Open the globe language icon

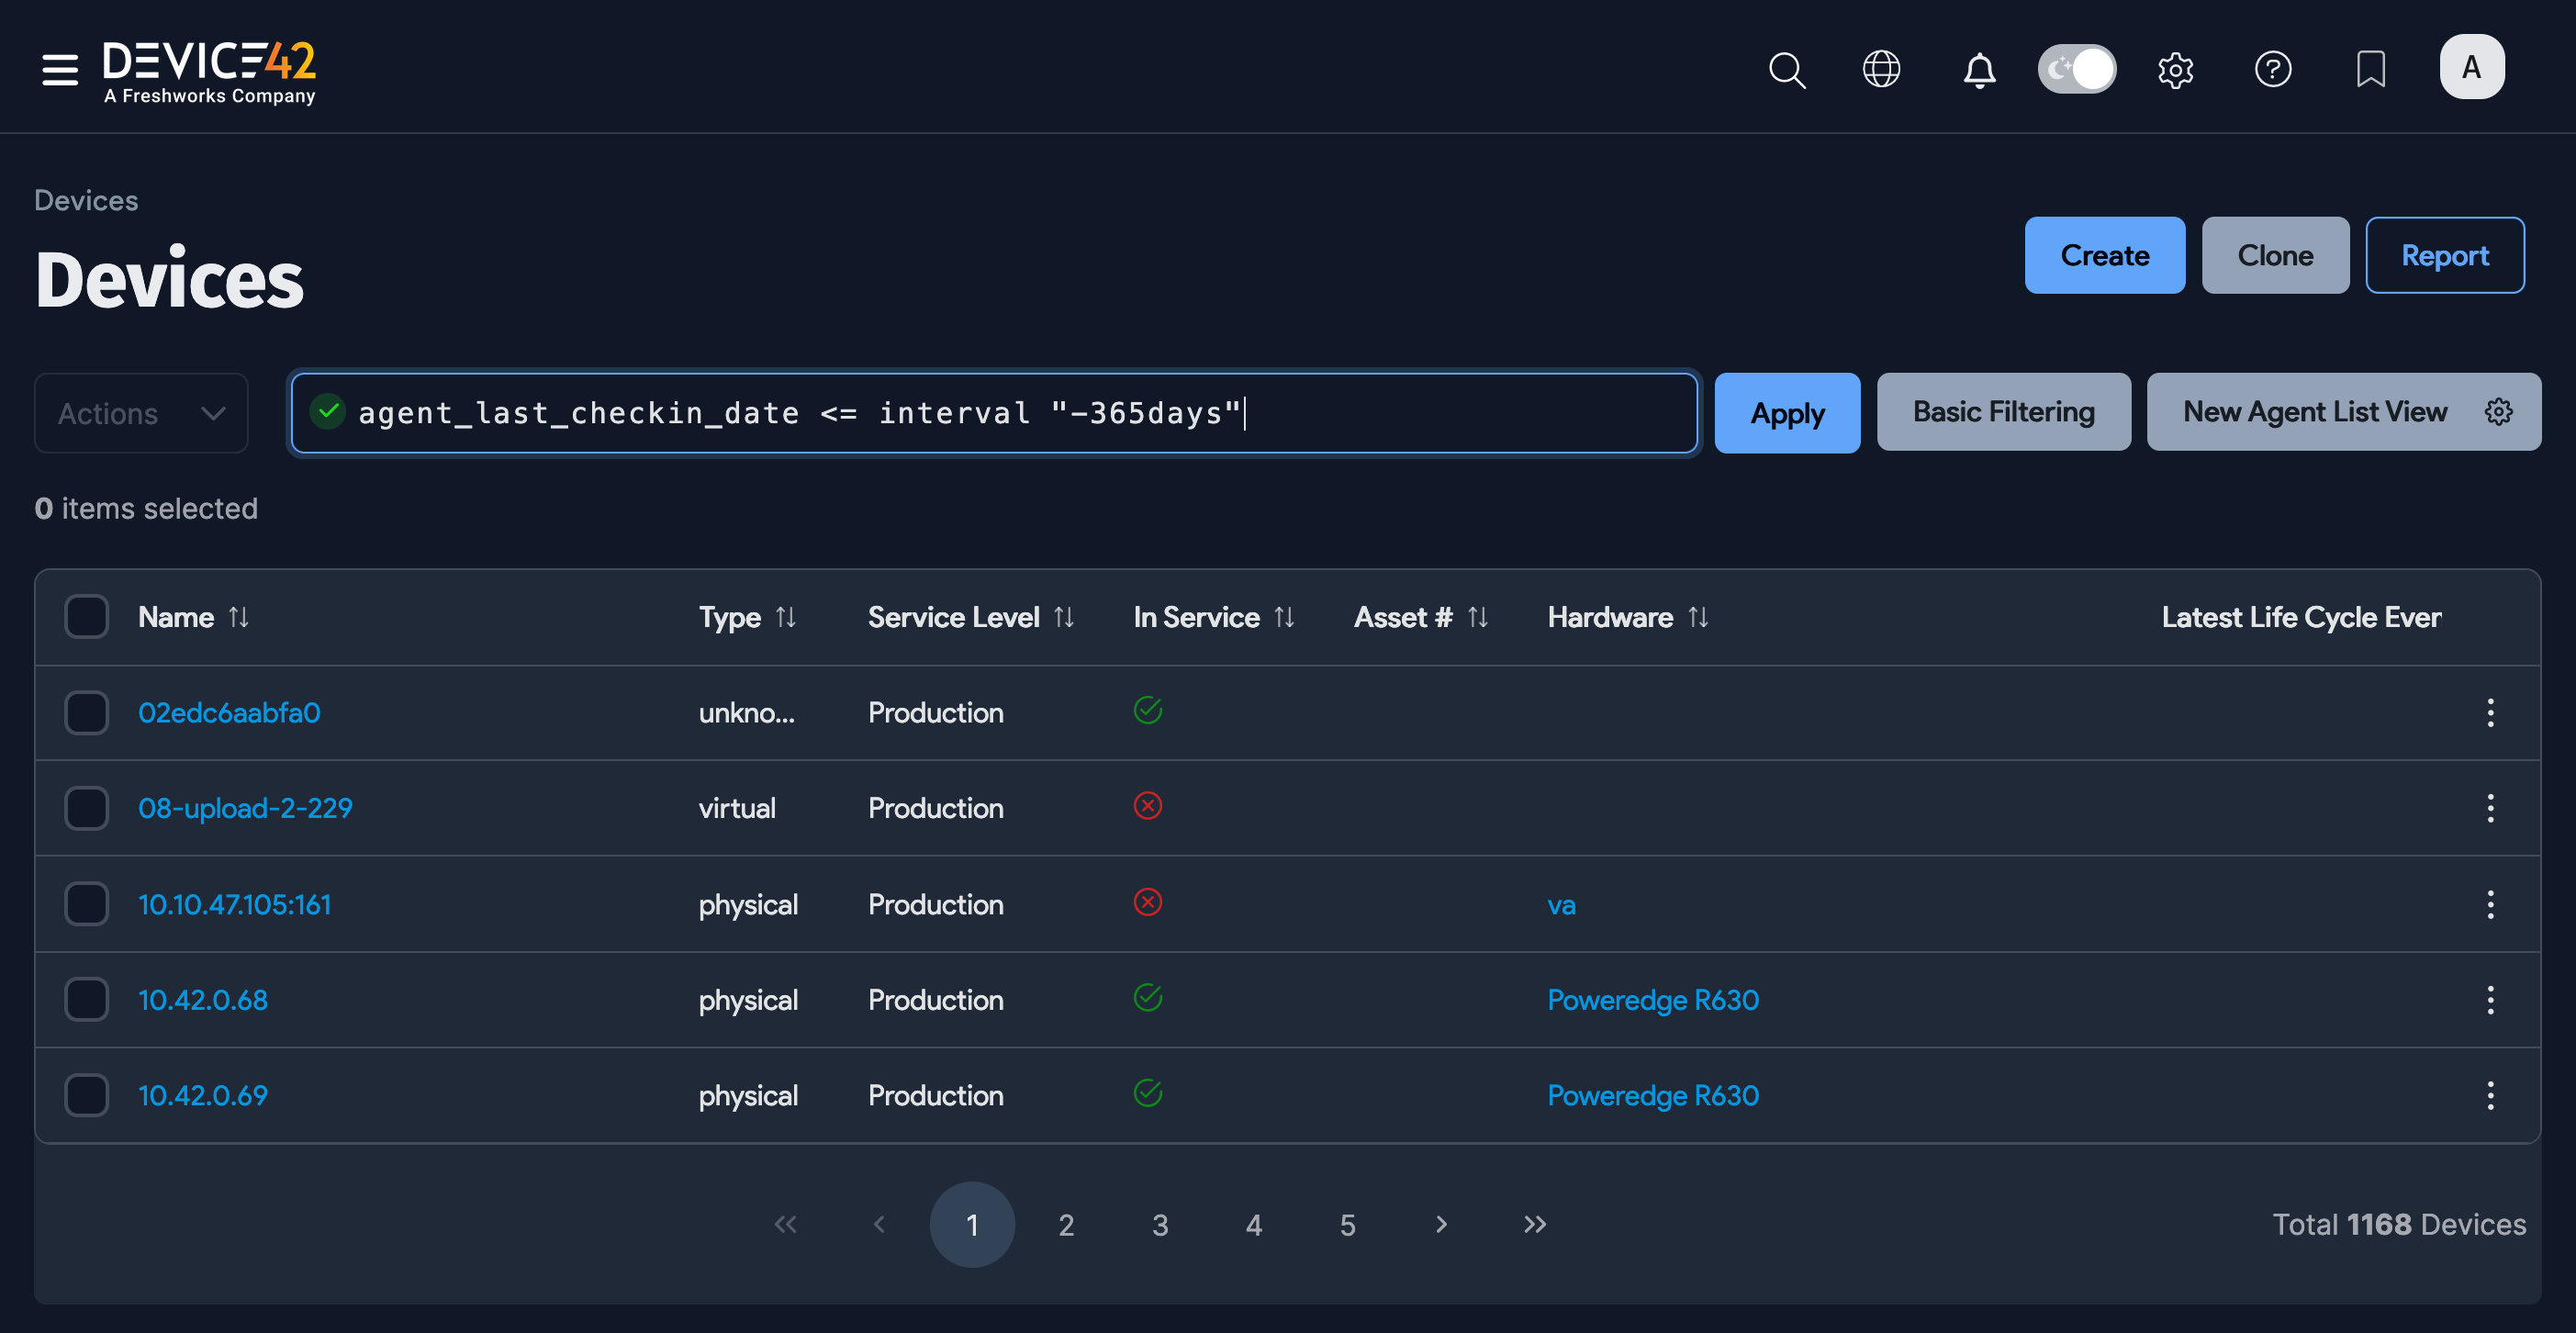point(1881,69)
